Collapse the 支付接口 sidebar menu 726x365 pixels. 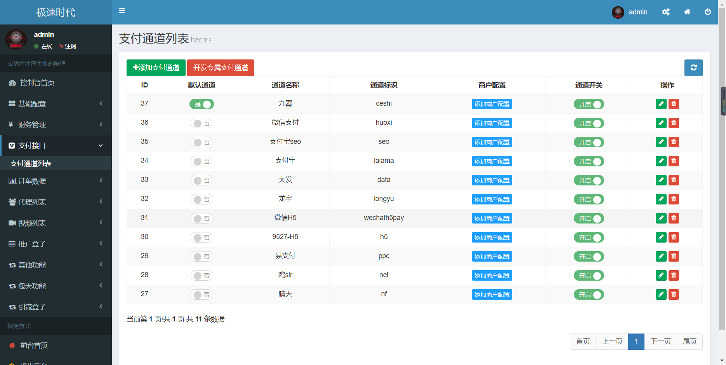pyautogui.click(x=56, y=146)
